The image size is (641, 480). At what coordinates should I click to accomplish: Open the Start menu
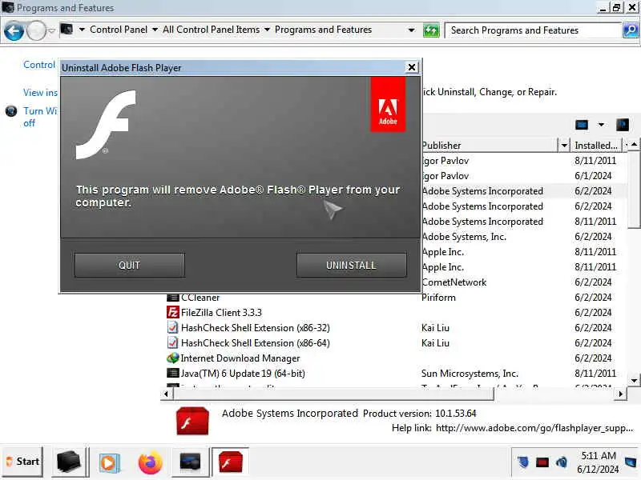[x=23, y=462]
